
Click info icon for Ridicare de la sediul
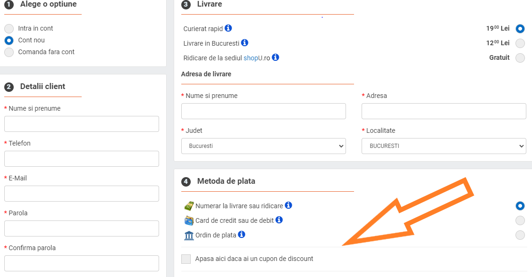point(276,57)
